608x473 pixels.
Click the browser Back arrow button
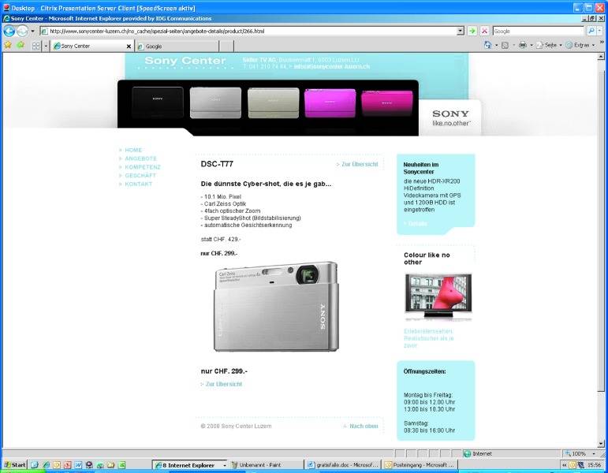(x=9, y=31)
